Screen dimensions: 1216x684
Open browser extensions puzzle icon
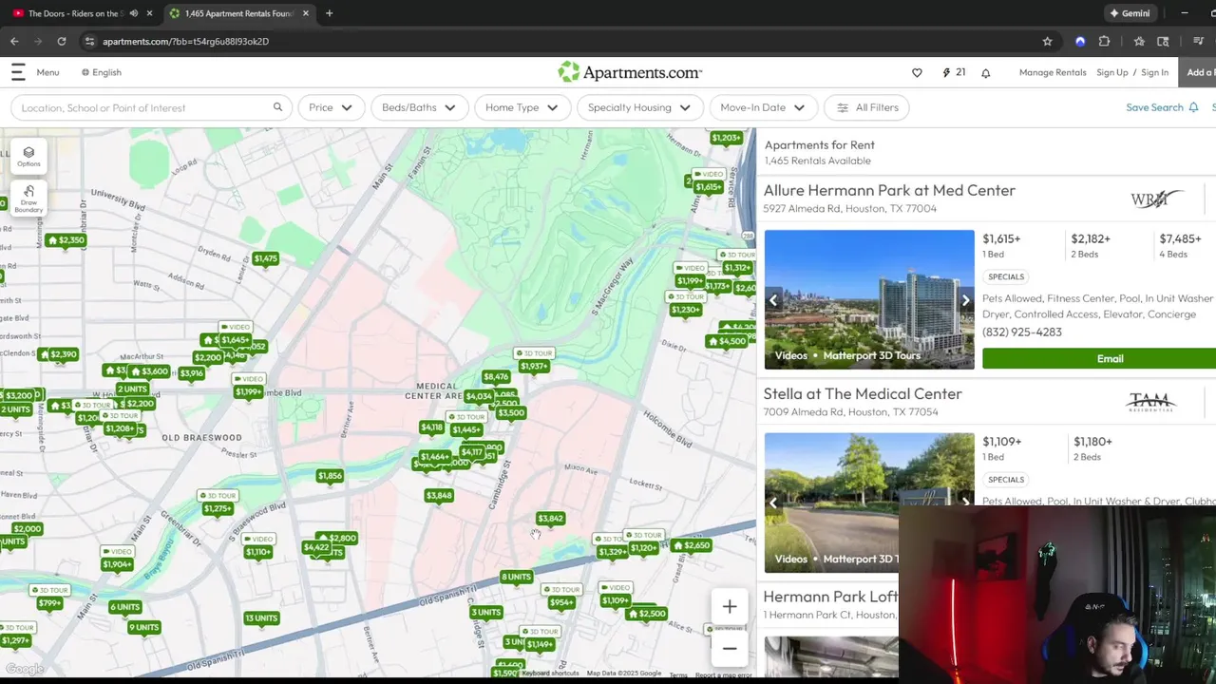tap(1104, 41)
